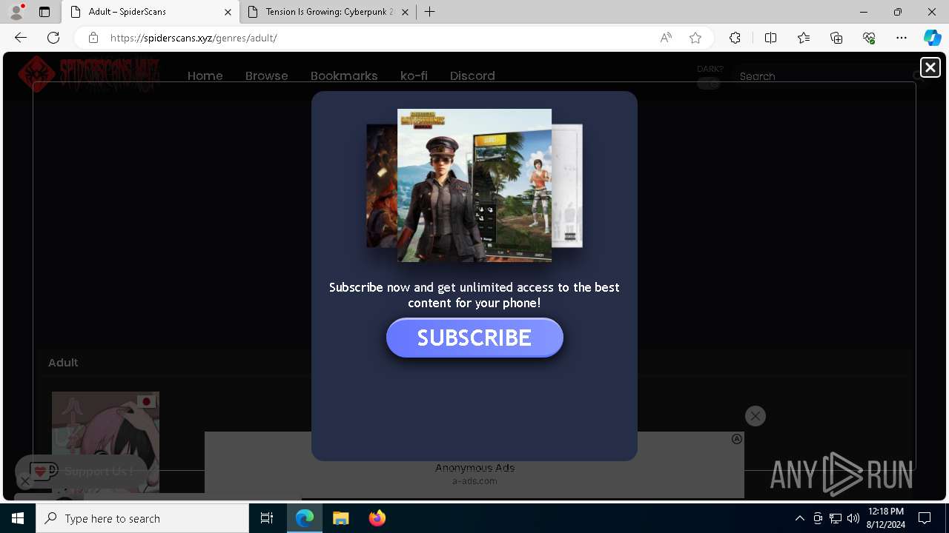
Task: Close the Support Us widget X
Action: point(24,482)
